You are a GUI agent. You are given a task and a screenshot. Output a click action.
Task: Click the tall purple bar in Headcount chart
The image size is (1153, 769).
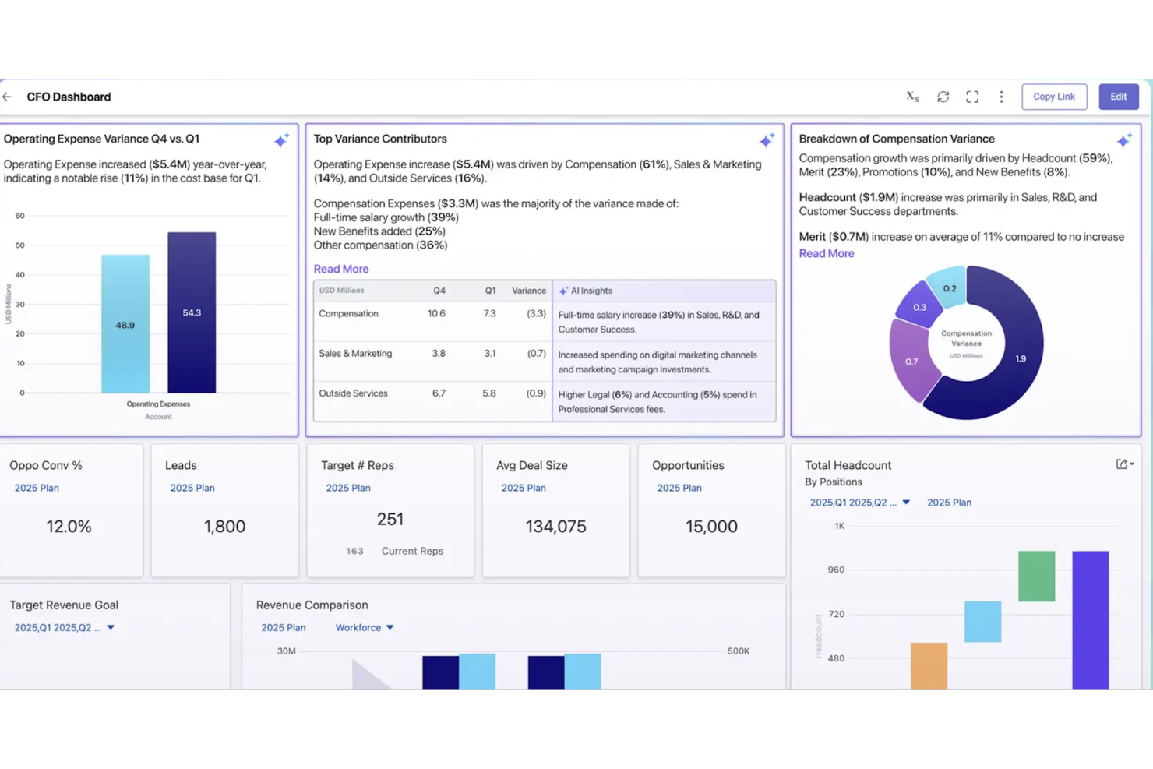point(1090,619)
